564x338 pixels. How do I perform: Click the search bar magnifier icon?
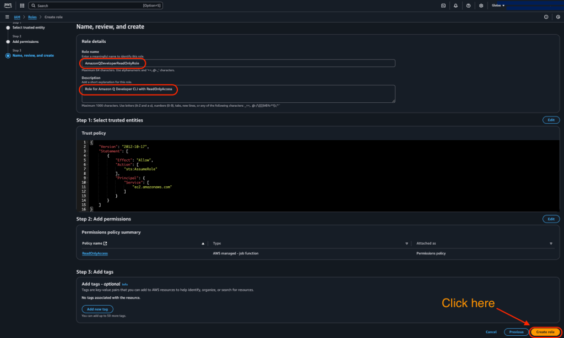34,5
